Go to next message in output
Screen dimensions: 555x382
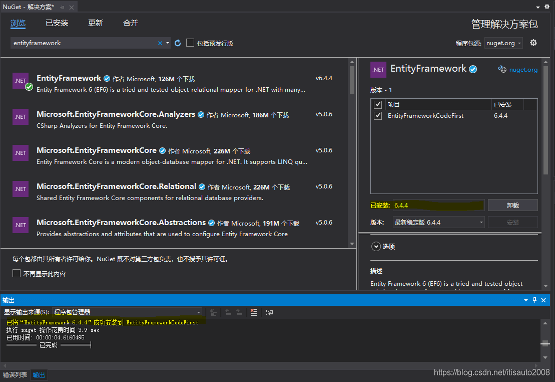point(239,312)
